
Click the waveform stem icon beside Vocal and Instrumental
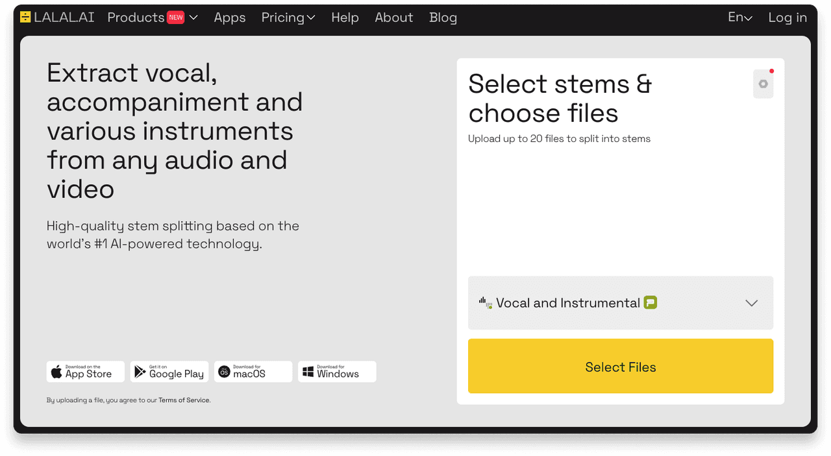[x=484, y=302]
